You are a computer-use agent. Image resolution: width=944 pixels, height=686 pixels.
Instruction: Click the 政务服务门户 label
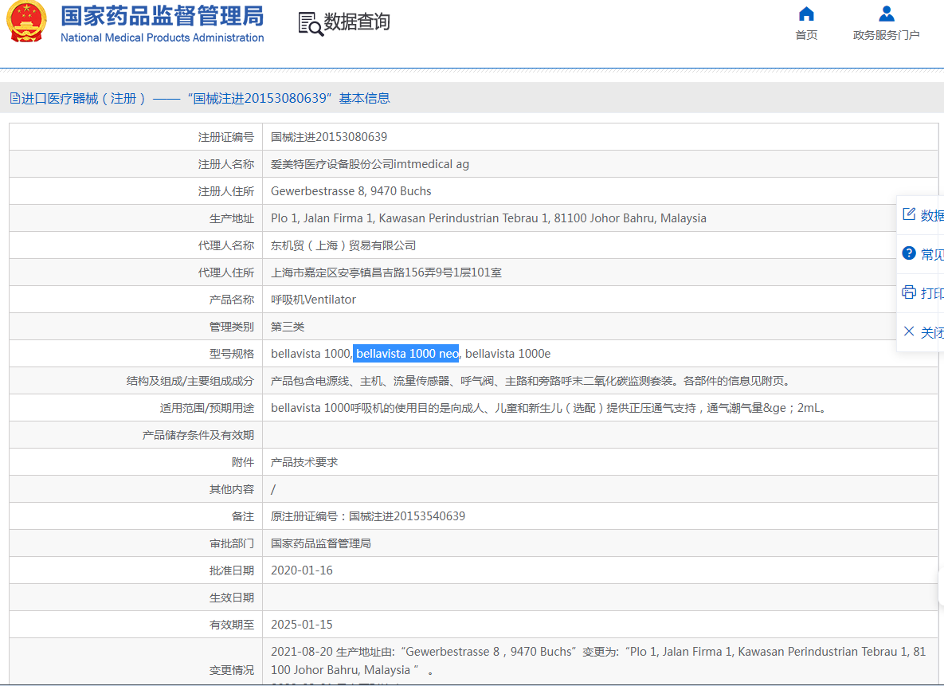pos(886,35)
